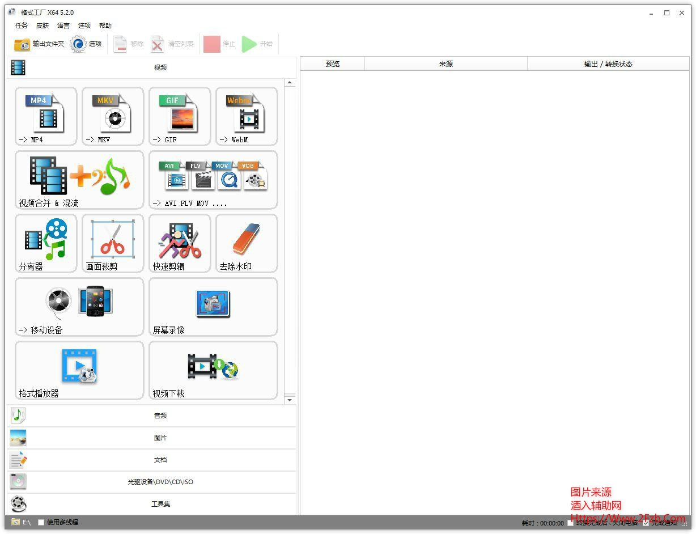The image size is (696, 534).
Task: Launch the 去除水印 watermark remover
Action: 247,243
